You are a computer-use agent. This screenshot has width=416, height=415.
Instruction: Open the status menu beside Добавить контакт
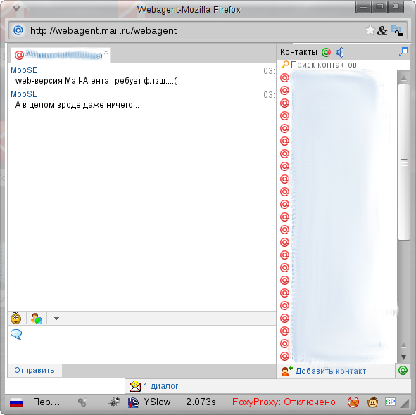403,370
